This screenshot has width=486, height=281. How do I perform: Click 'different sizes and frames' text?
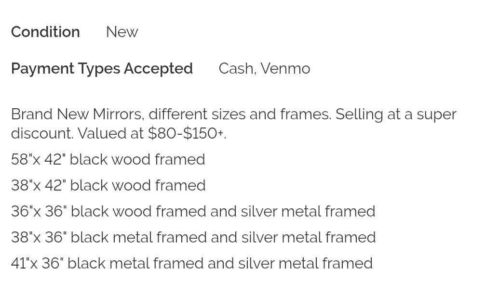coord(239,114)
